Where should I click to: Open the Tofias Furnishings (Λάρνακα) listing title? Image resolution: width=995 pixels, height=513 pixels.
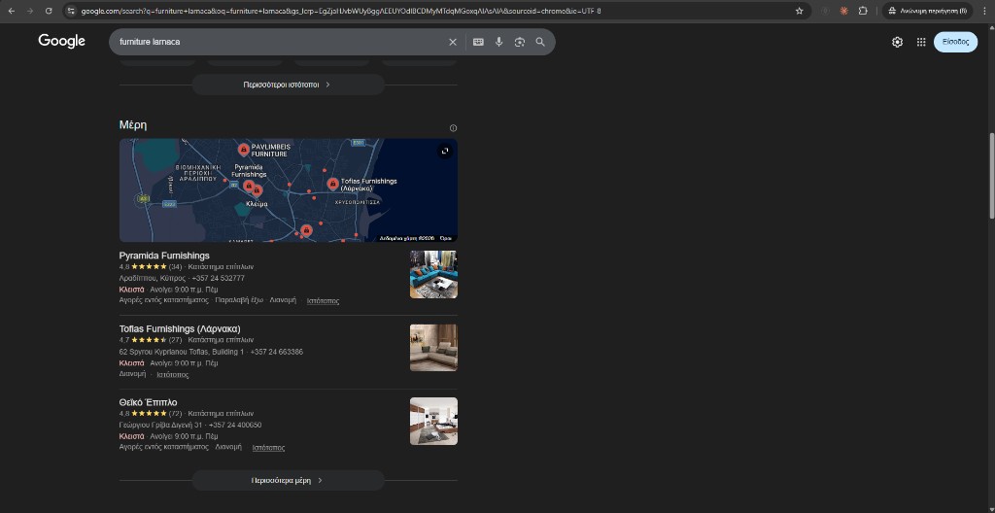point(180,328)
